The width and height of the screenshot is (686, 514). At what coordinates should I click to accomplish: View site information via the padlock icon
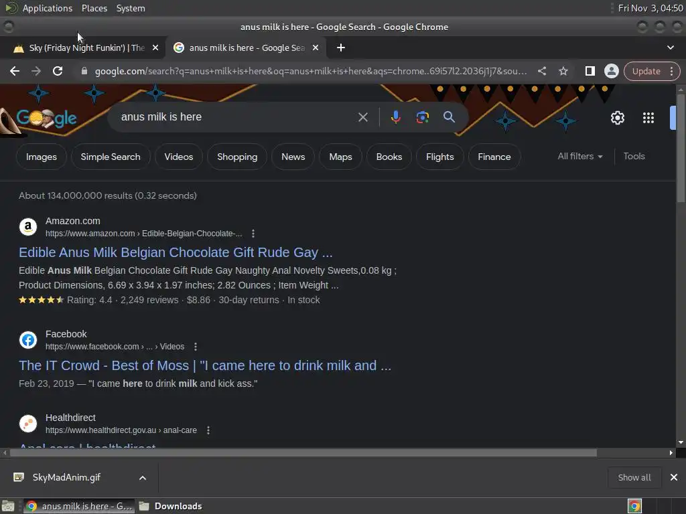pos(84,71)
